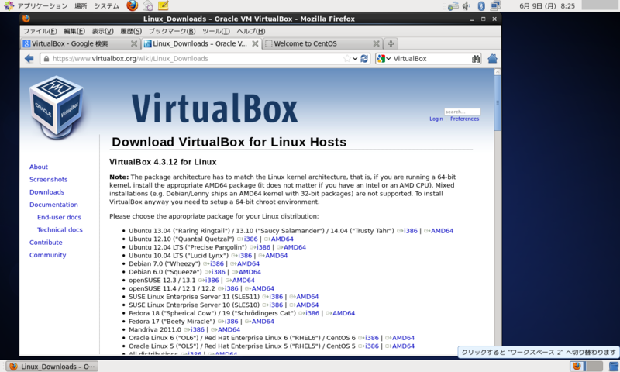Image resolution: width=620 pixels, height=372 pixels.
Task: Click the VirtualBox cube logo
Action: pyautogui.click(x=56, y=107)
